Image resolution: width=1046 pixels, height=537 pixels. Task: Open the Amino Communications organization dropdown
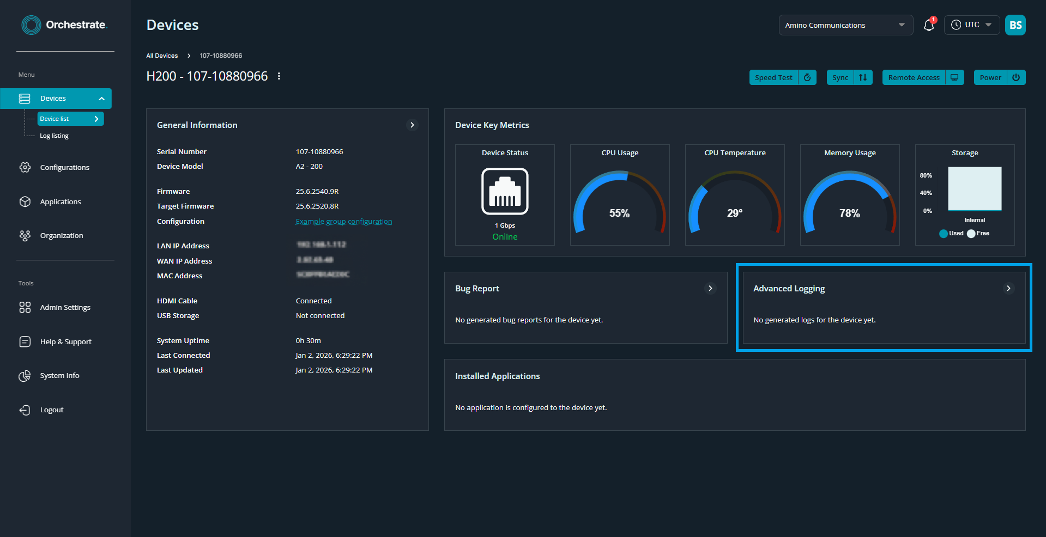pyautogui.click(x=845, y=25)
